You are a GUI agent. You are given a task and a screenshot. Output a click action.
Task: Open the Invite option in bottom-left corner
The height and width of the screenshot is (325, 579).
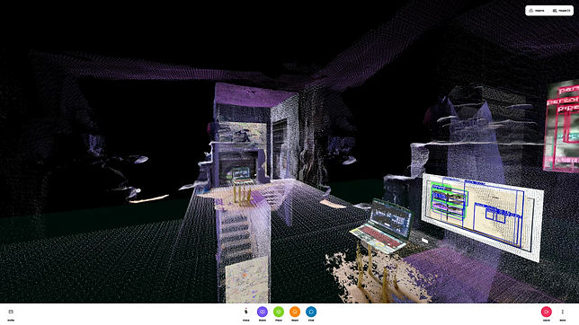click(x=11, y=314)
